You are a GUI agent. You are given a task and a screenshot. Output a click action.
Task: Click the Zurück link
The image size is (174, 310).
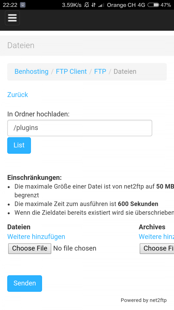pyautogui.click(x=18, y=95)
